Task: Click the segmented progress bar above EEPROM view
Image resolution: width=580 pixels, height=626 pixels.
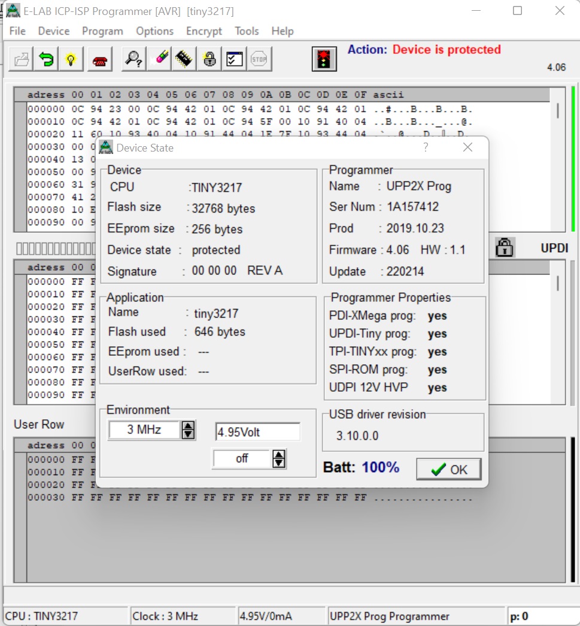Action: tap(56, 249)
